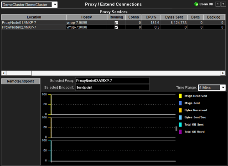
Task: Click the blue Msgs Sent legend swatch
Action: click(180, 103)
